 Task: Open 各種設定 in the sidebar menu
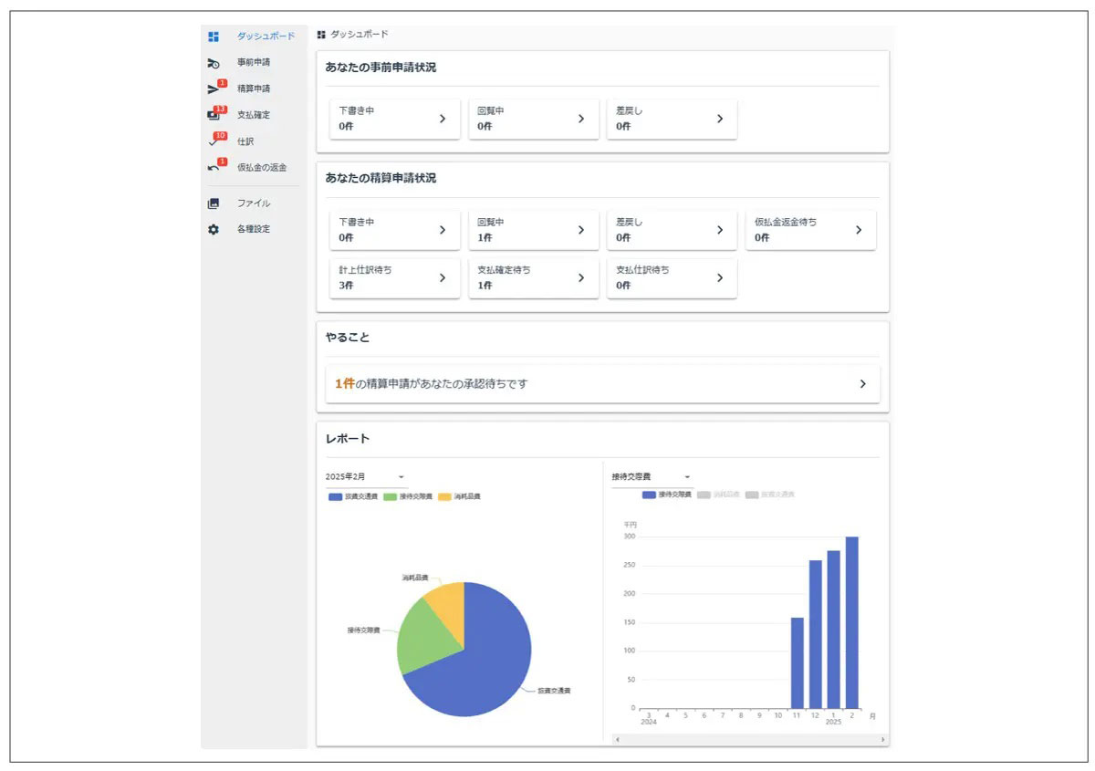[254, 230]
